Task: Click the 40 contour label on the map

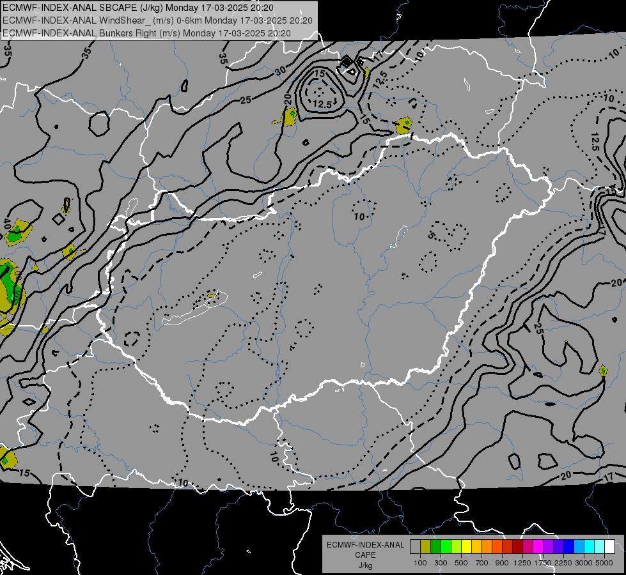Action: (x=7, y=224)
